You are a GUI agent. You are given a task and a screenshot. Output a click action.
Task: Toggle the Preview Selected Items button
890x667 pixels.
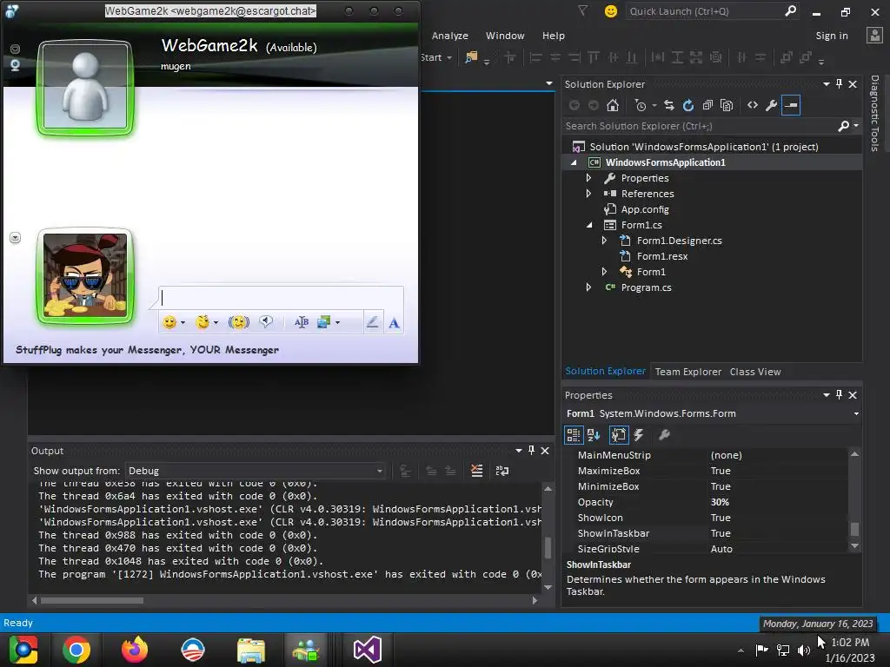click(x=791, y=105)
